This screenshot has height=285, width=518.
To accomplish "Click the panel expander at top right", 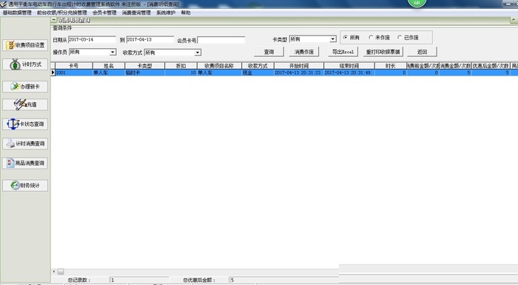I will [514, 20].
